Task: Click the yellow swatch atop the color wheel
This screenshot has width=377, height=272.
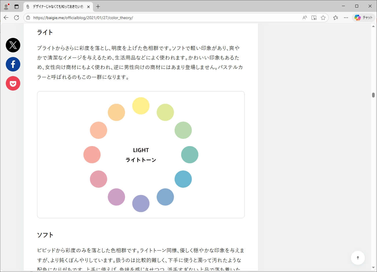Action: (x=141, y=106)
